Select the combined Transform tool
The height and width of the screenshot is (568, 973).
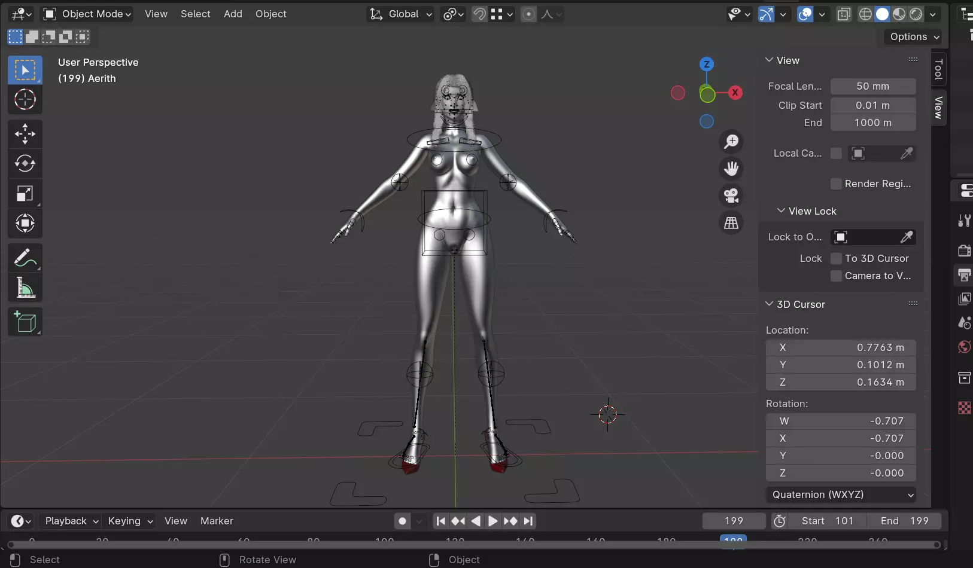(25, 223)
